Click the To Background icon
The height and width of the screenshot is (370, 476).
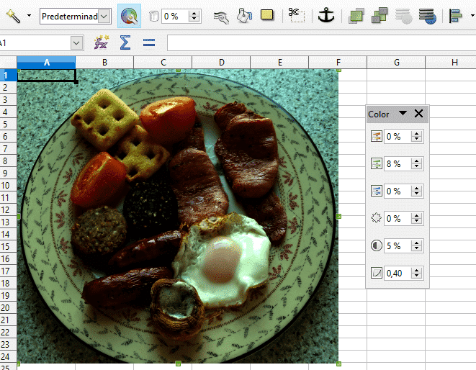tap(428, 16)
